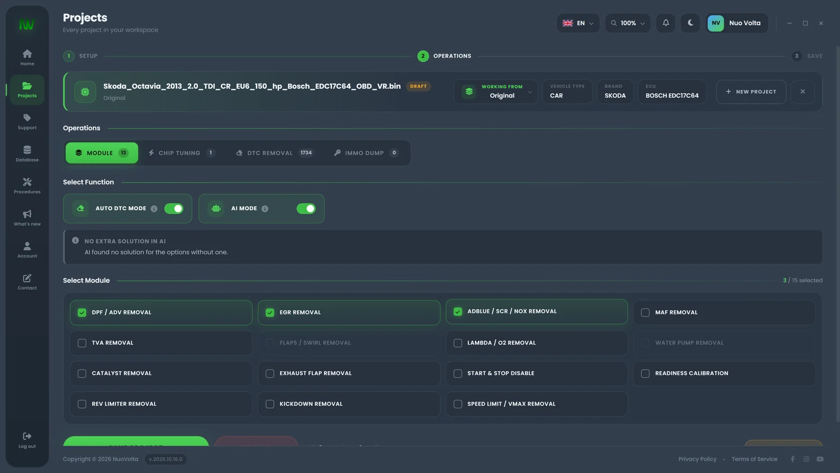Viewport: 840px width, 473px height.
Task: Expand Working From Original dropdown
Action: tap(496, 91)
